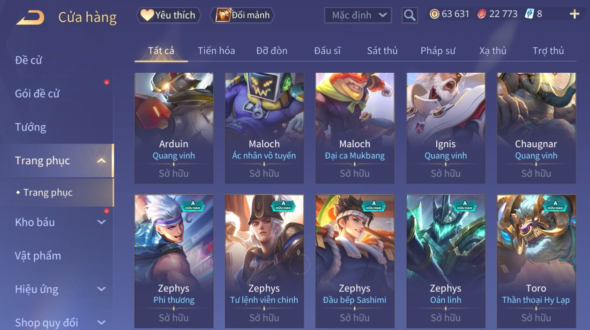The width and height of the screenshot is (590, 330).
Task: Open the search magnifier icon
Action: point(410,15)
